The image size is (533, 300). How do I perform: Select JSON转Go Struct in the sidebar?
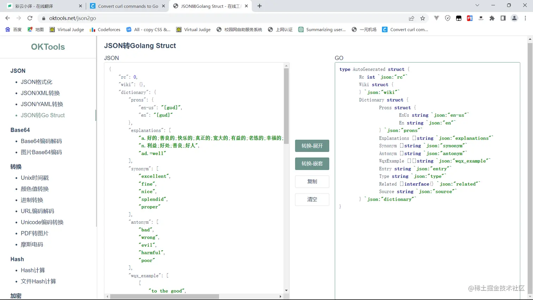[x=43, y=115]
